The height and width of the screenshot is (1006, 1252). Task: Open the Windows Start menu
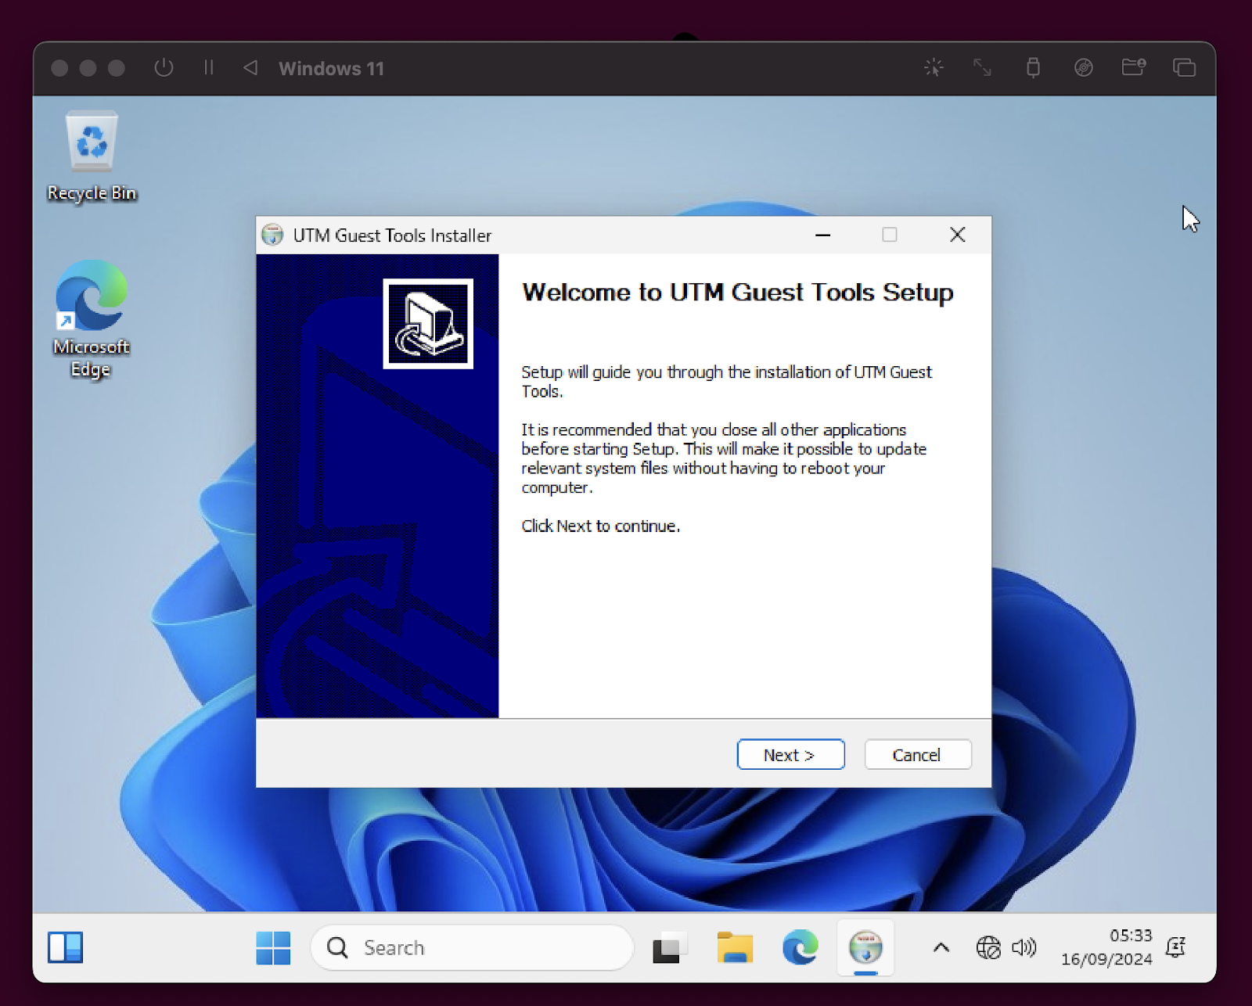(x=273, y=948)
